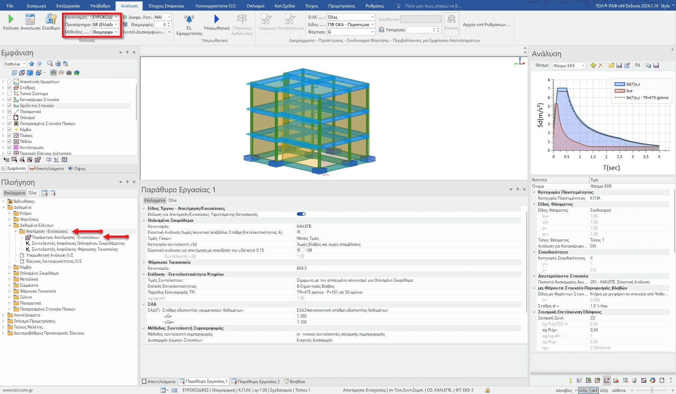This screenshot has width=676, height=394.
Task: Click Αρχείο xml Ρυθμίσεων button
Action: (x=486, y=25)
